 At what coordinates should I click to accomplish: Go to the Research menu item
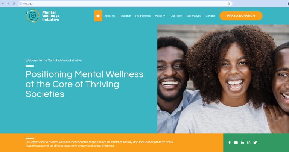point(125,16)
